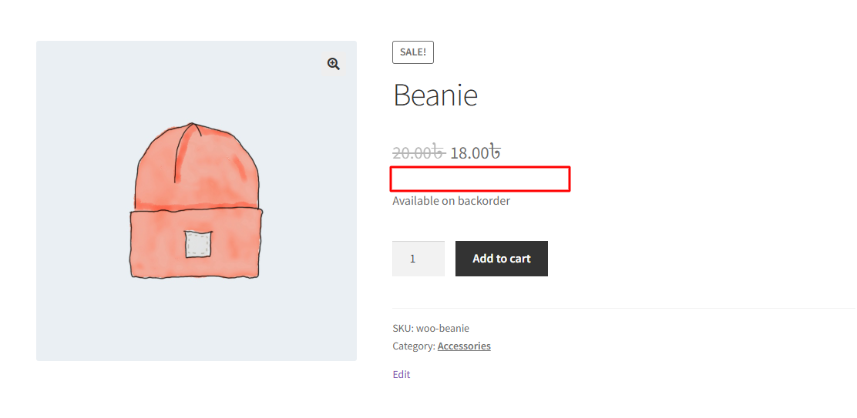Screen dimensions: 857x418
Task: Open the Beanie product image
Action: point(196,200)
